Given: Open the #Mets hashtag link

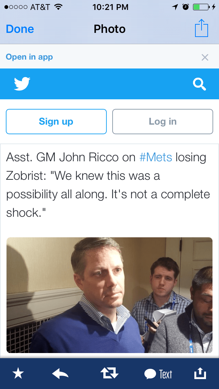Looking at the screenshot, I should pos(156,158).
